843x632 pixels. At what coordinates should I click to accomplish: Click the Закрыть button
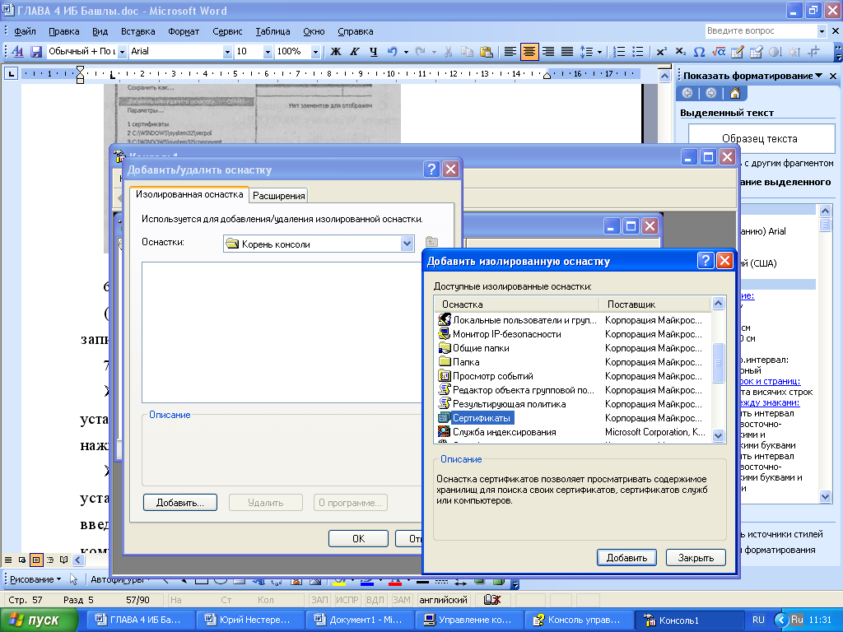[696, 558]
